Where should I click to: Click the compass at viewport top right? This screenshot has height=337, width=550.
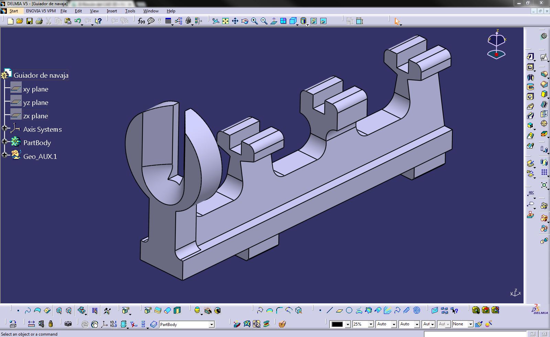497,44
